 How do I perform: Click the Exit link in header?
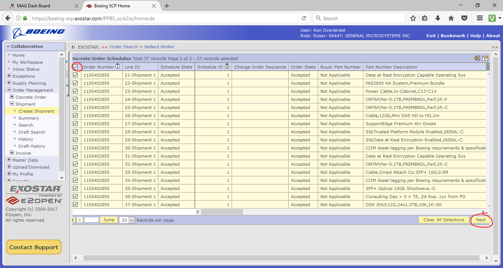click(x=431, y=36)
